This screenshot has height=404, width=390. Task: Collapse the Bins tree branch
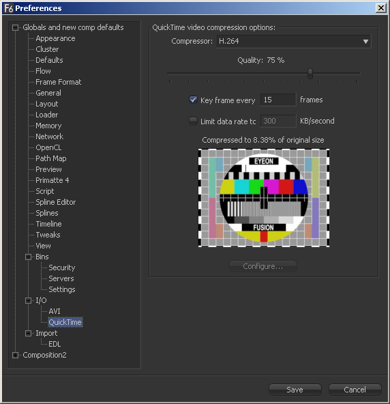29,257
